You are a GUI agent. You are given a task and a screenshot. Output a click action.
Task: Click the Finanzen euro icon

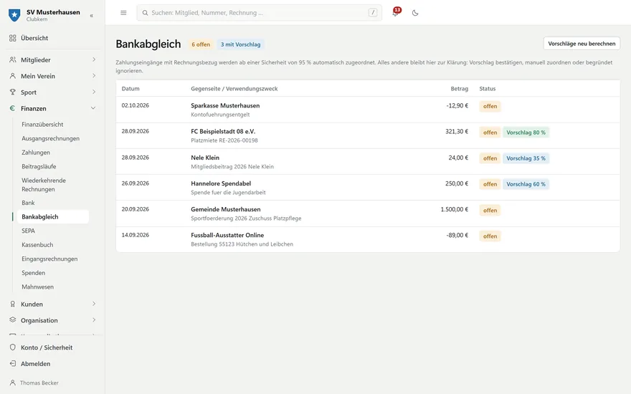point(13,108)
